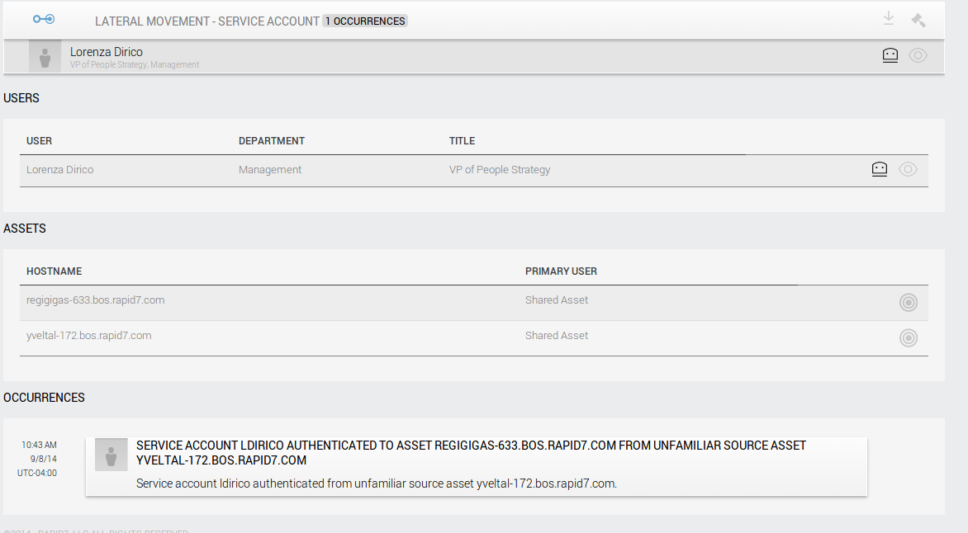Screen dimensions: 968x533
Task: Open the yveltal-172.bos.rapid7.com hostname
Action: point(88,336)
